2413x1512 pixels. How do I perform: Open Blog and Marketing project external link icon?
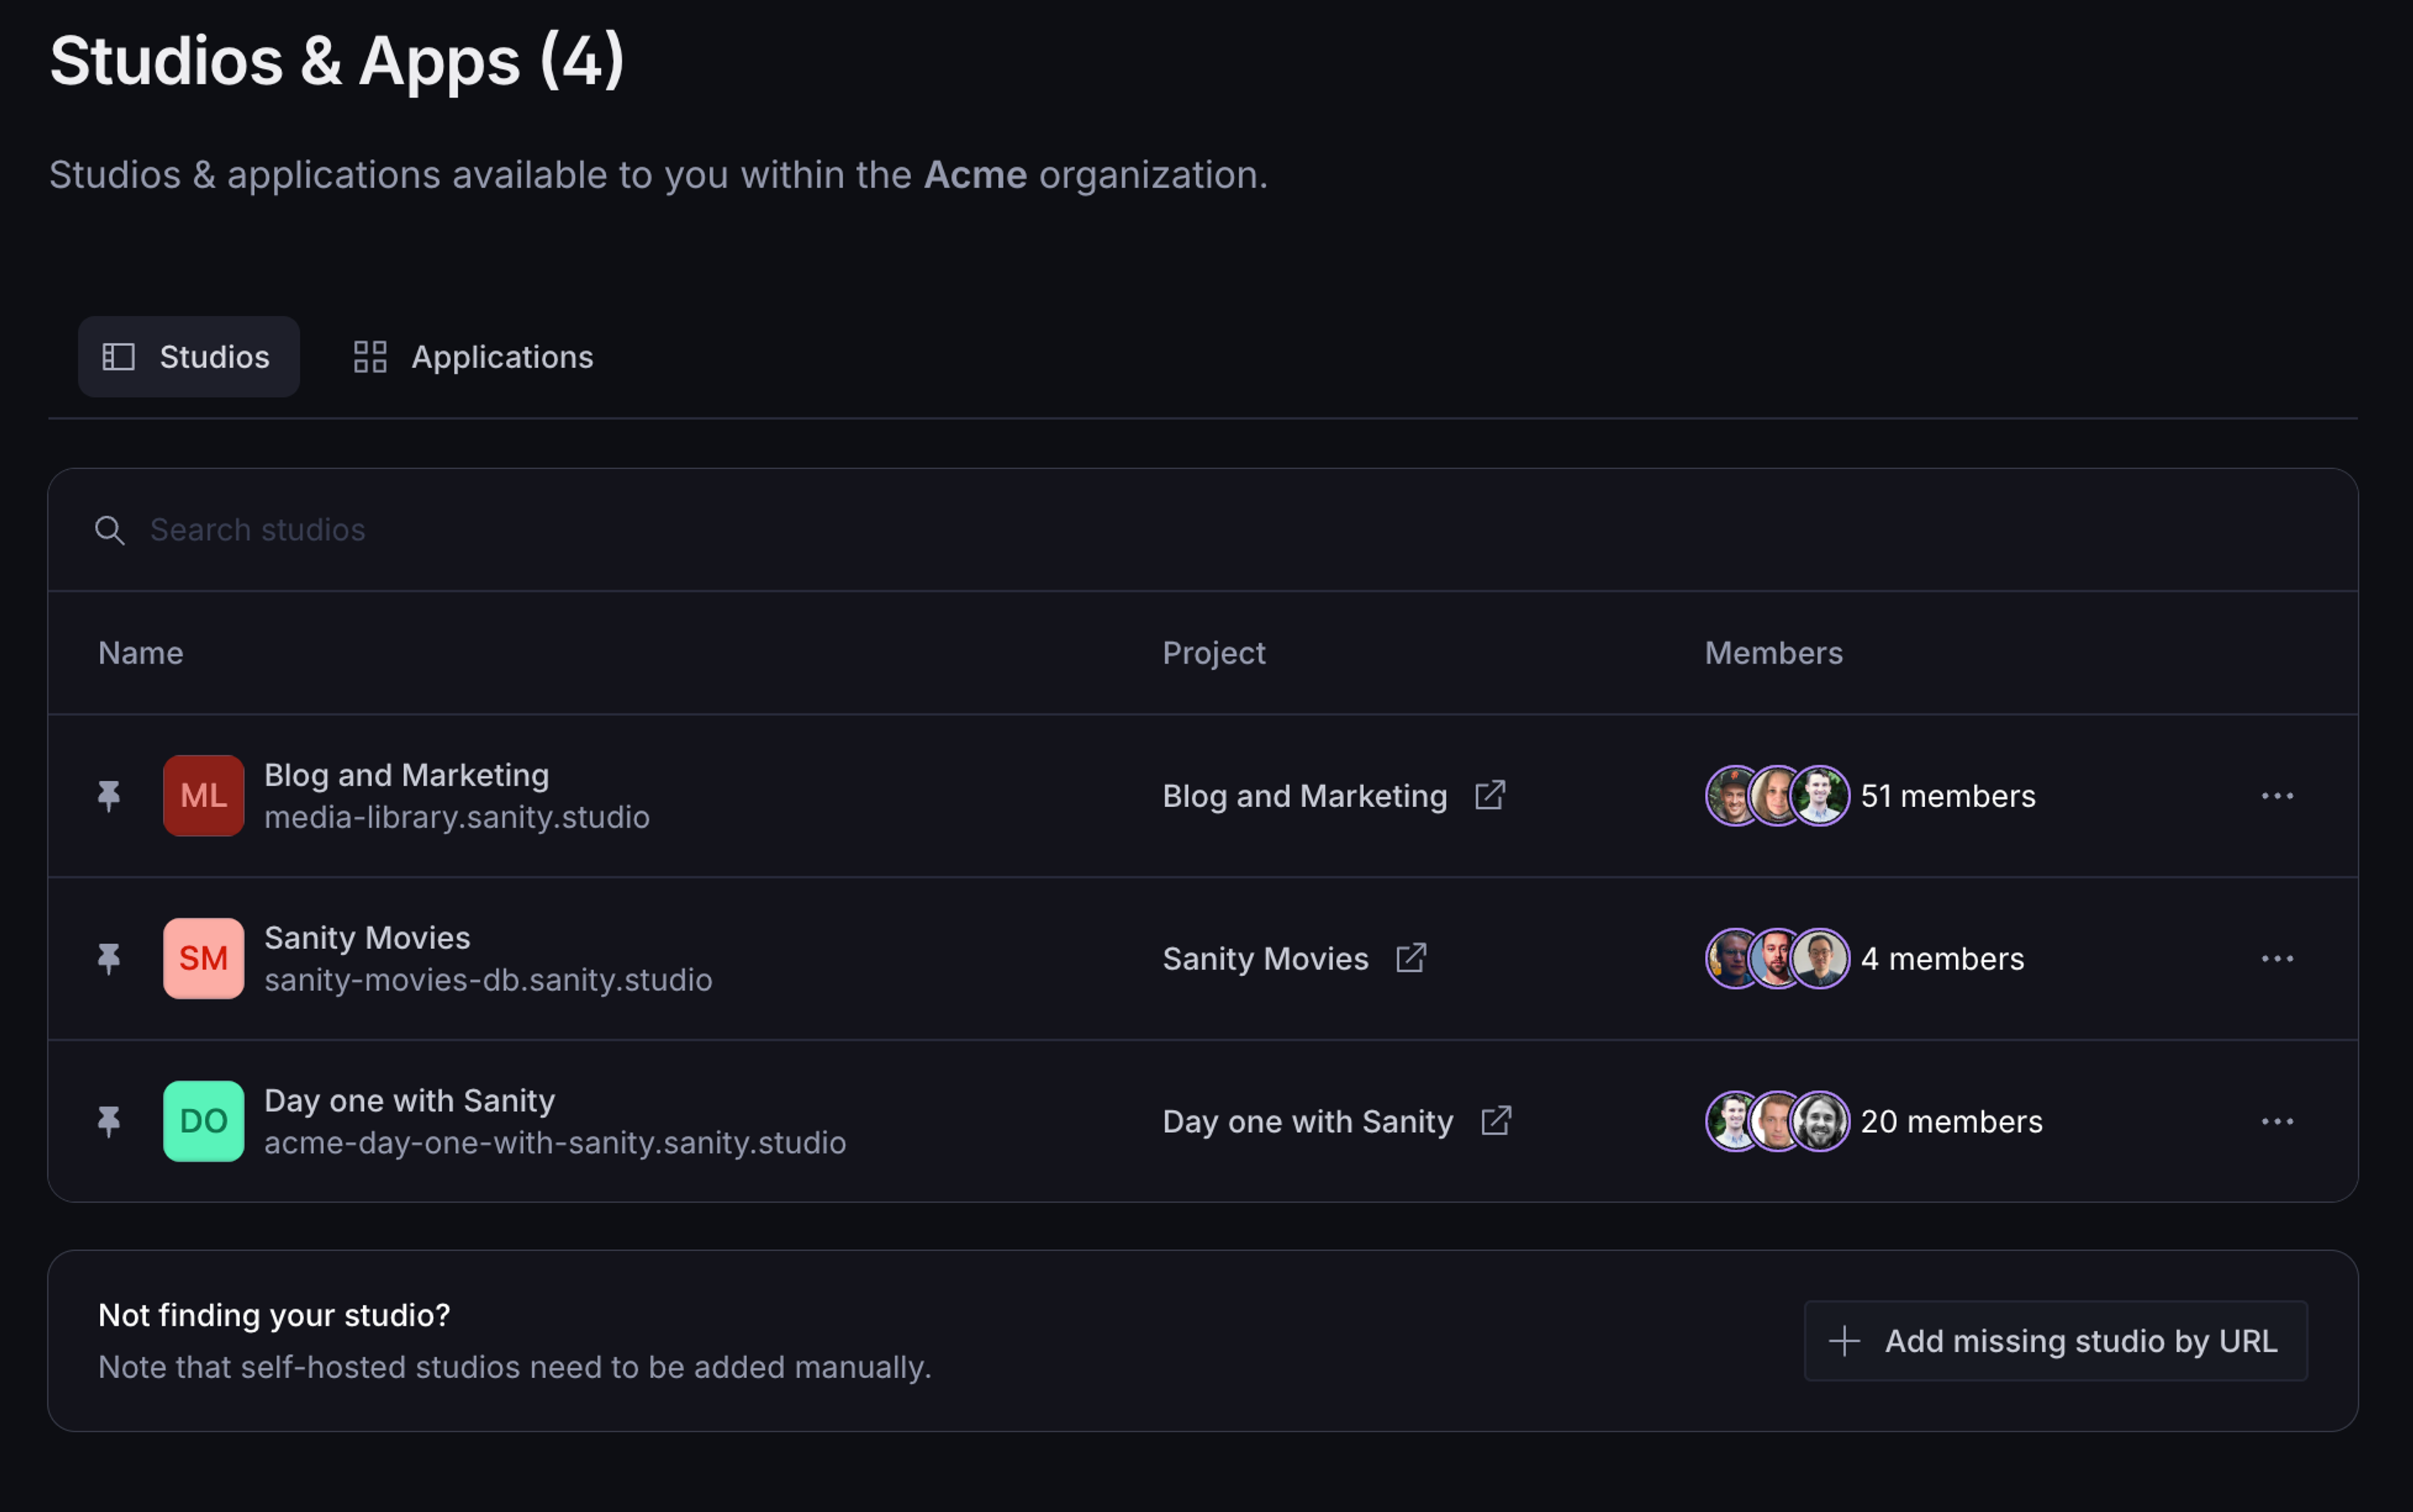click(x=1490, y=796)
